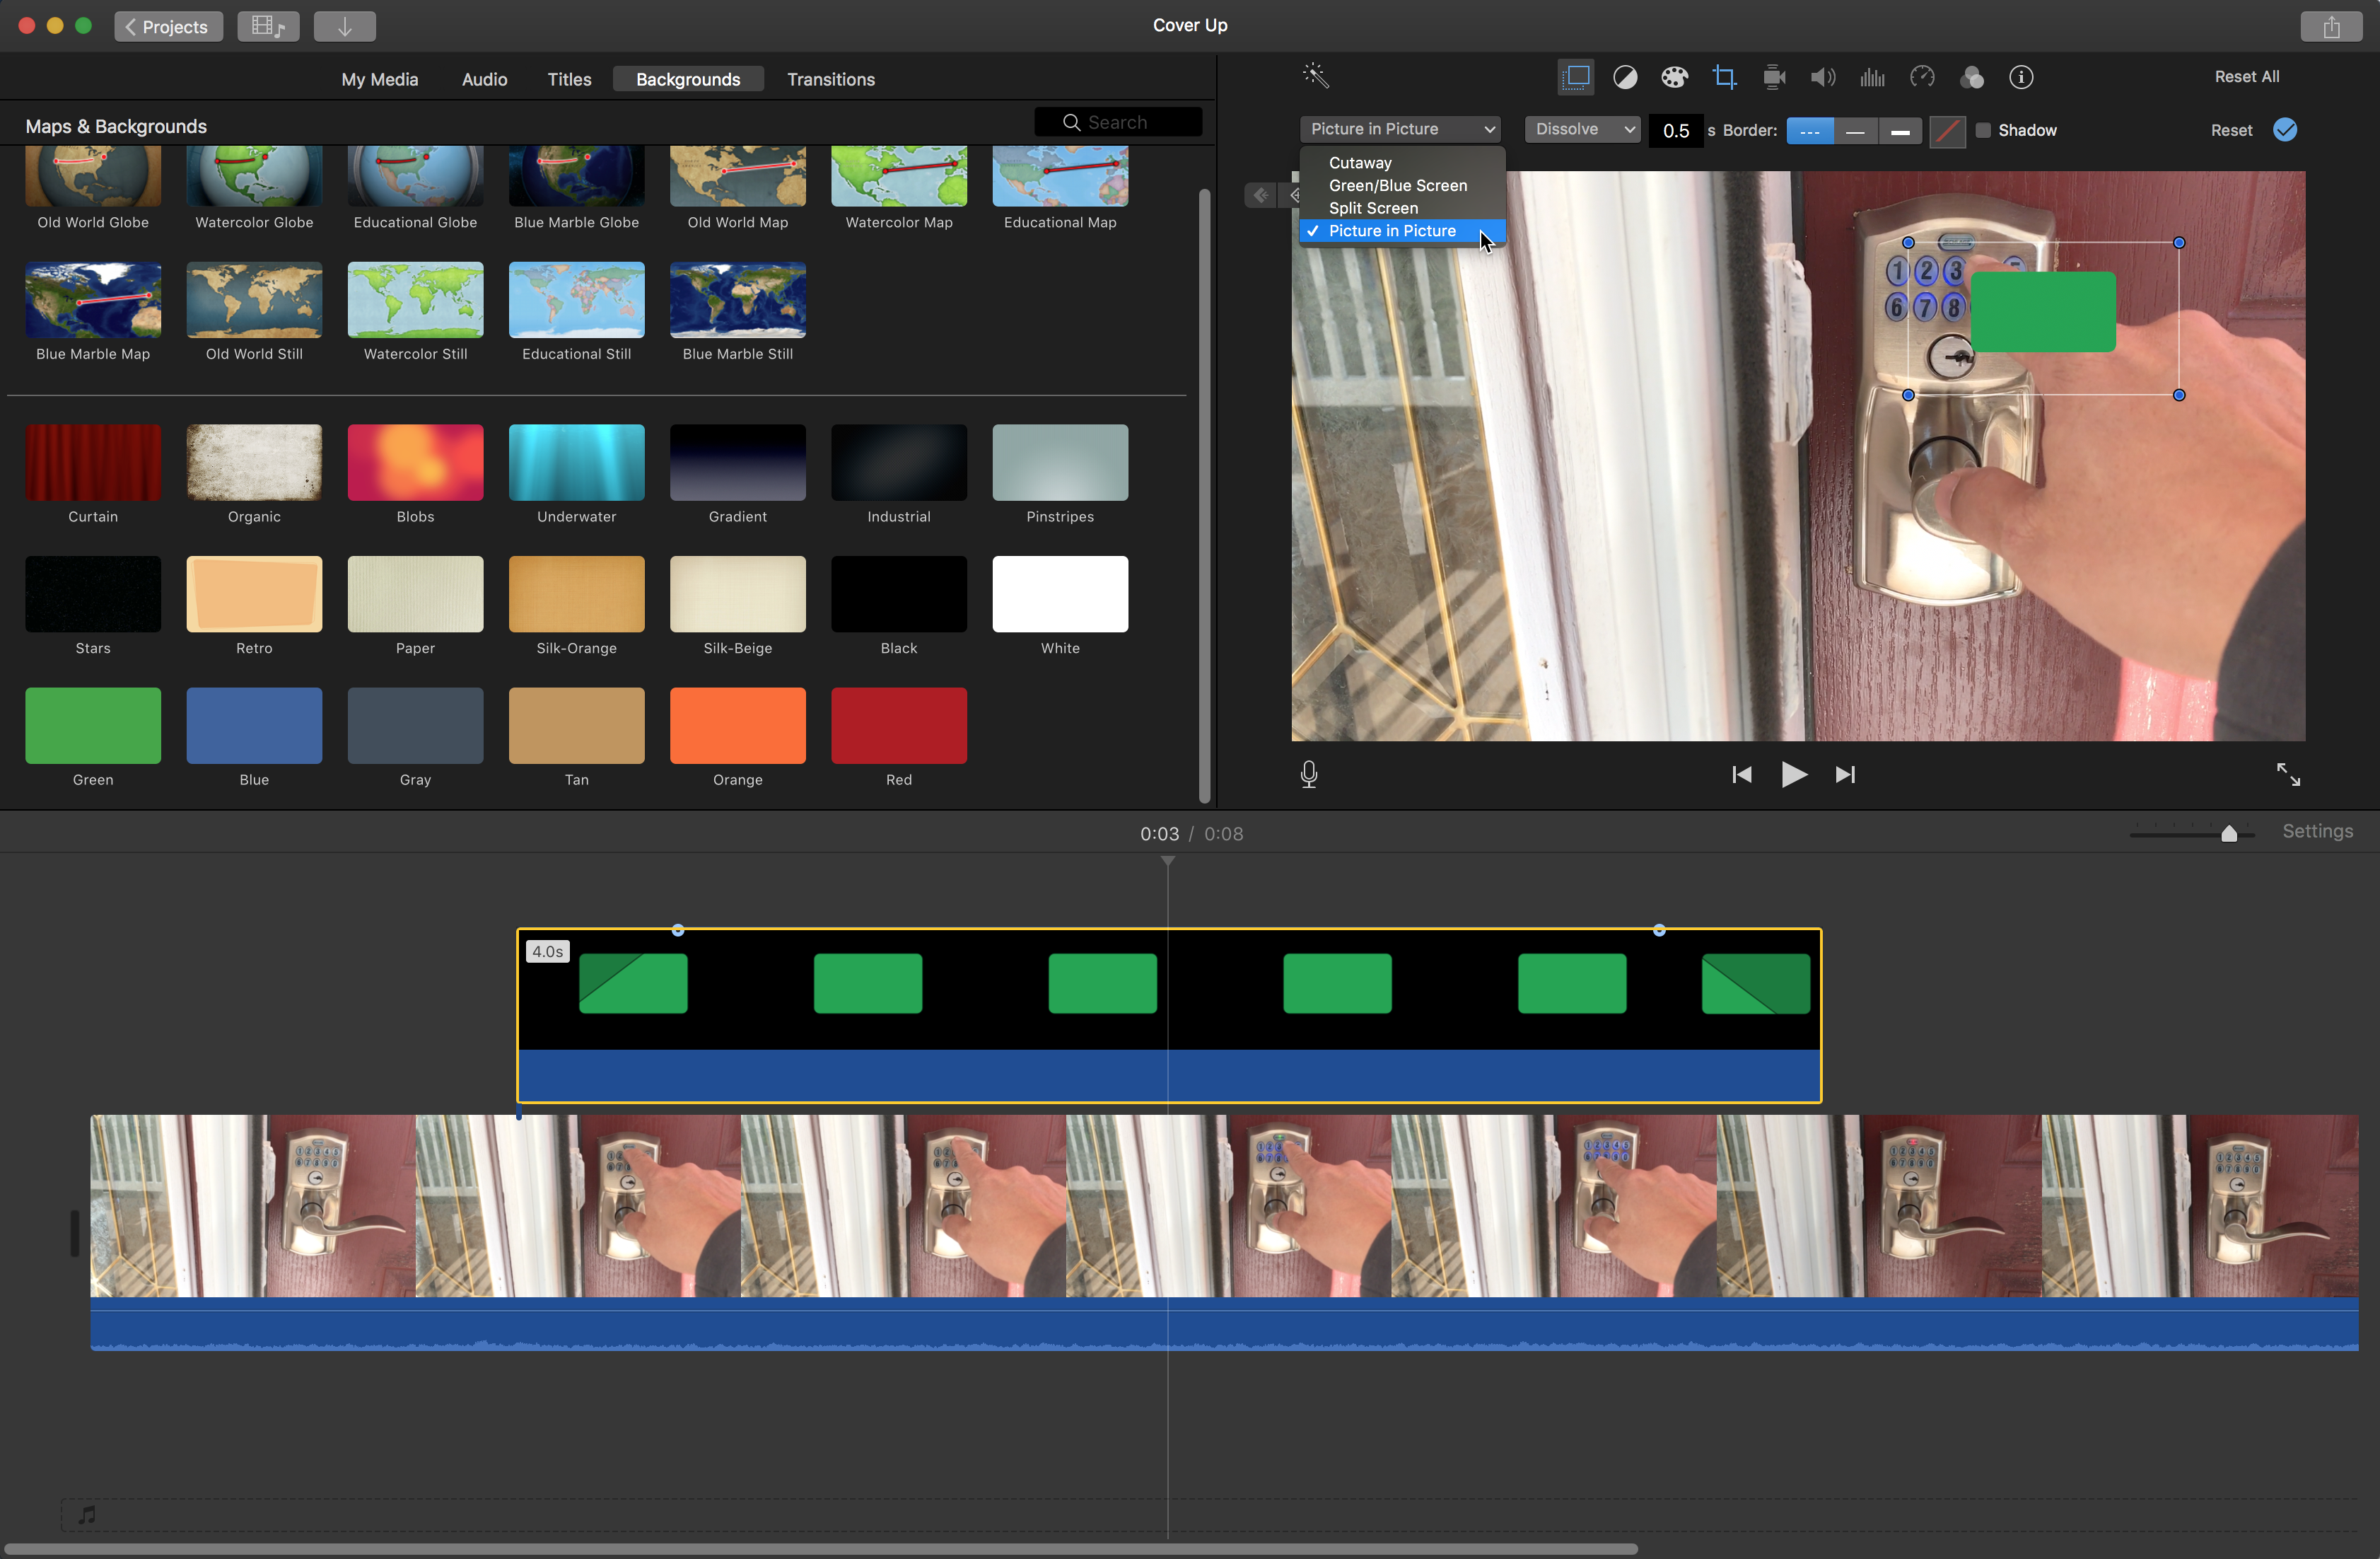Expand the transition style Dissolve dropdown

click(1579, 129)
